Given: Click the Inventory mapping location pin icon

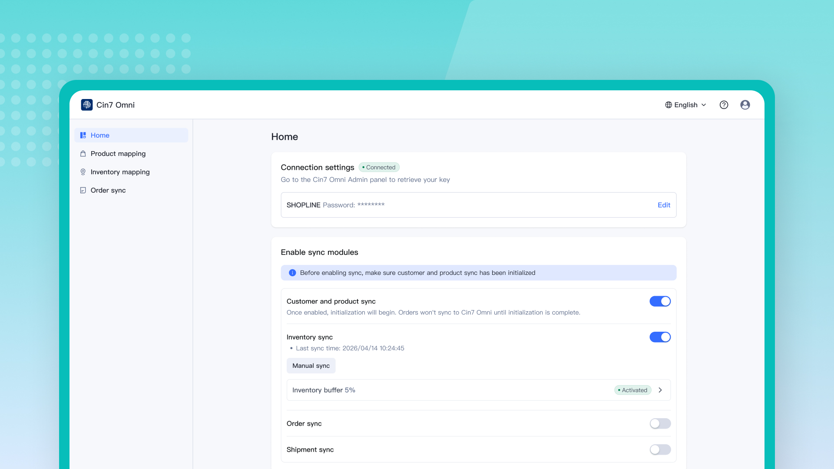Looking at the screenshot, I should pyautogui.click(x=83, y=172).
